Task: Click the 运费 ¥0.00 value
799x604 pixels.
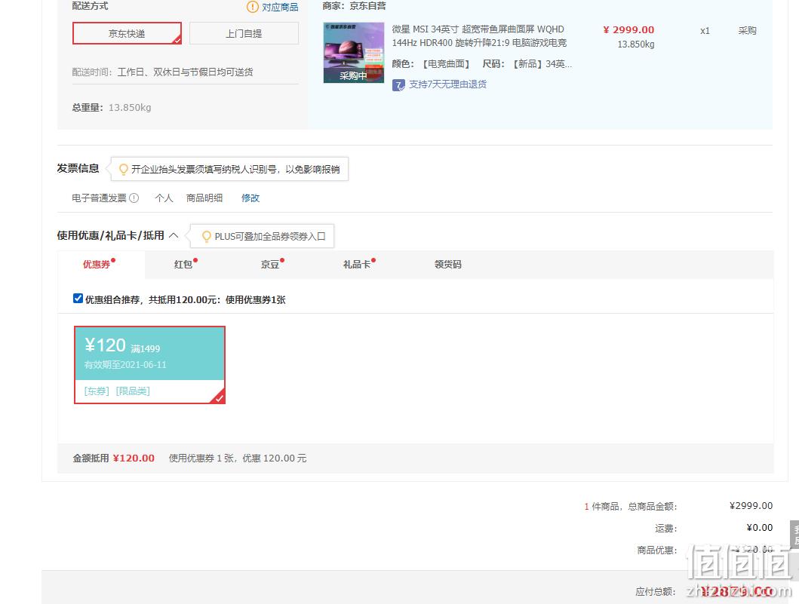Action: 759,528
